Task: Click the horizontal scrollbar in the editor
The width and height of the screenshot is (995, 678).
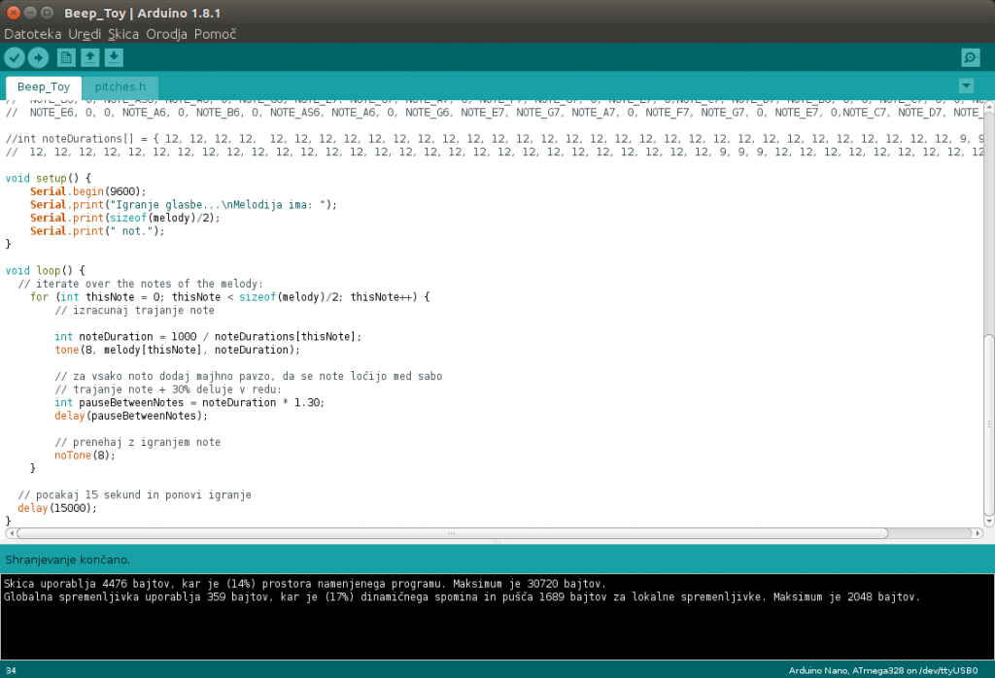Action: click(452, 533)
